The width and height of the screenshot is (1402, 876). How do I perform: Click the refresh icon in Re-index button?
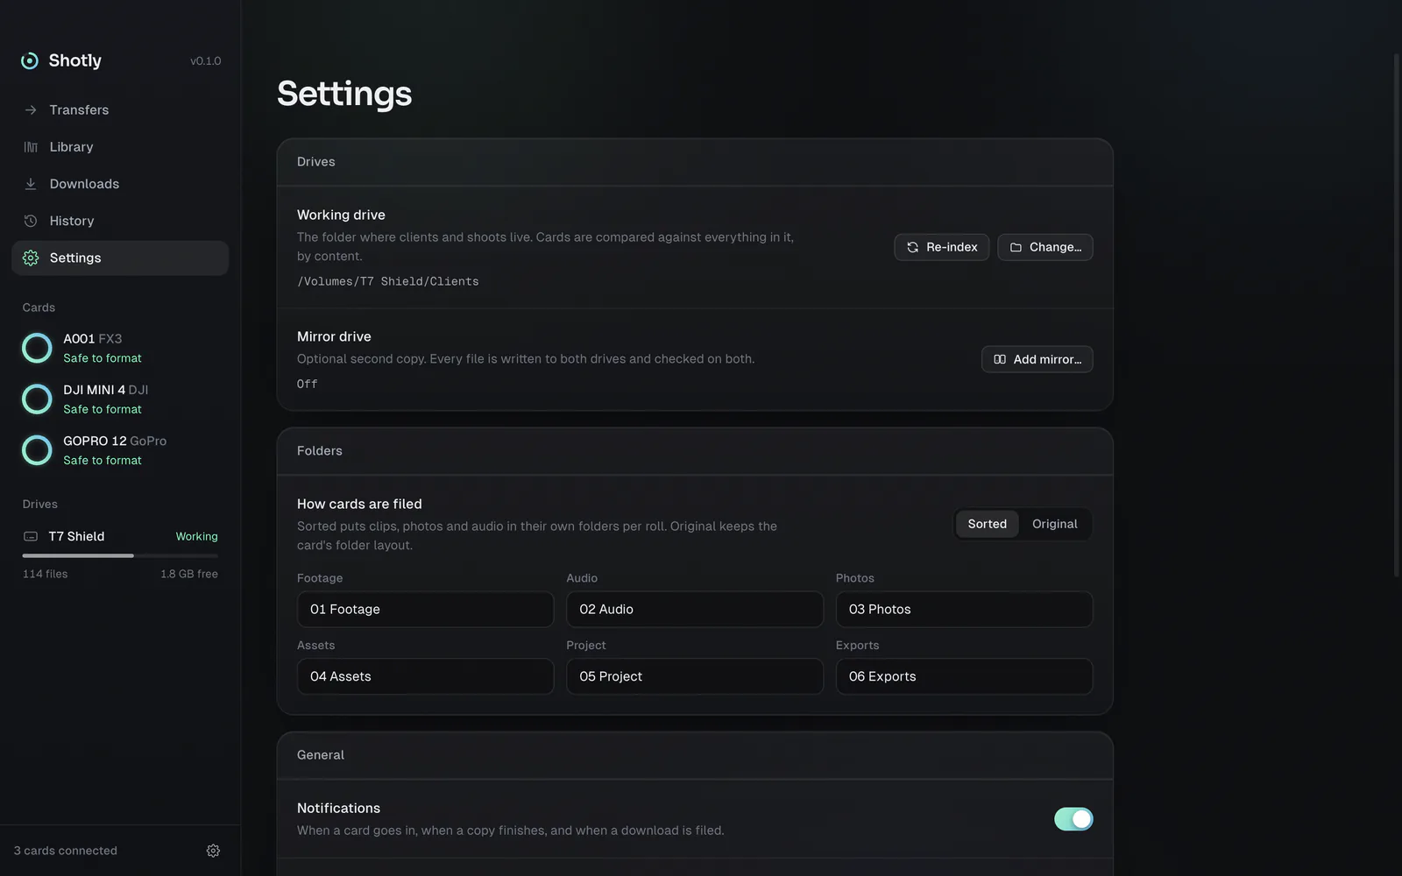point(912,247)
